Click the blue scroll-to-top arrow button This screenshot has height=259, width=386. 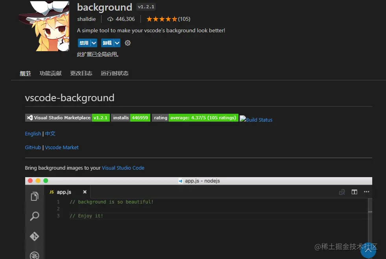pos(368,250)
